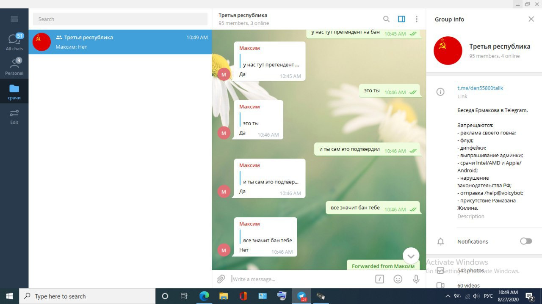Click the microphone voice message icon
Screen dimensions: 542x304
point(416,279)
